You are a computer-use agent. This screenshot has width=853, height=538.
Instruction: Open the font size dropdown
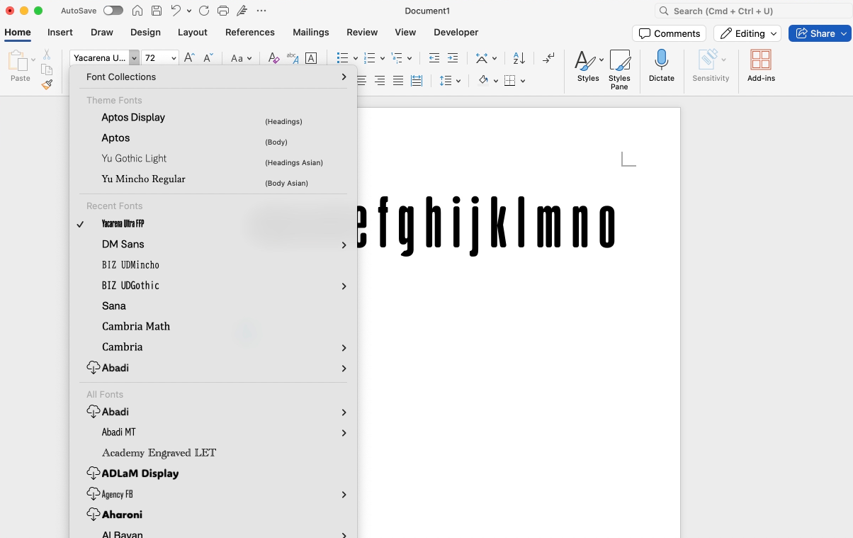[x=174, y=58]
